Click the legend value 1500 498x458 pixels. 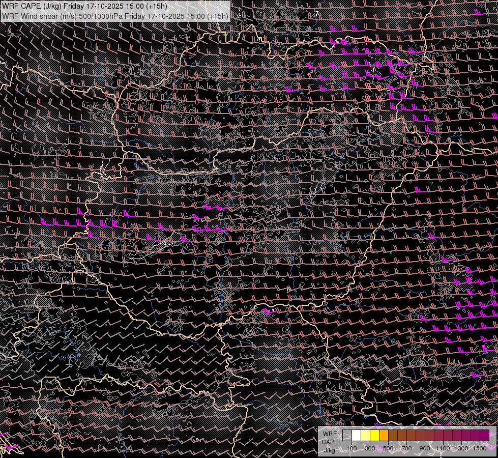(480, 448)
